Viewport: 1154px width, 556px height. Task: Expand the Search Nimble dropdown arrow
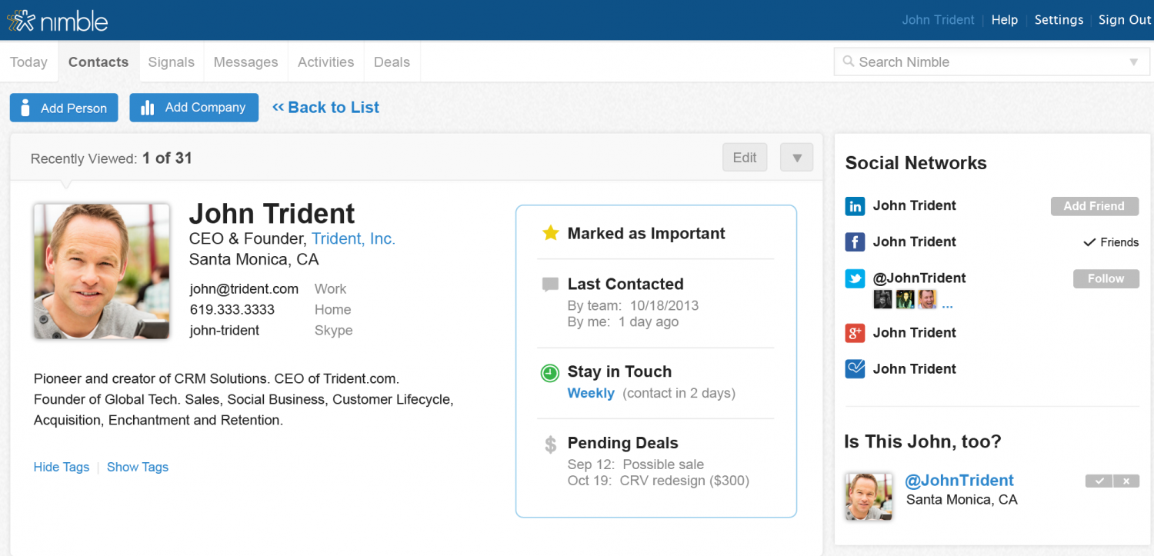coord(1133,62)
